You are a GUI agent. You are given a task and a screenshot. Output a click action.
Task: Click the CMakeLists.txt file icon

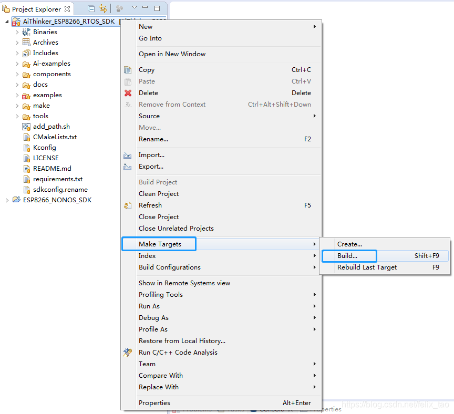27,137
